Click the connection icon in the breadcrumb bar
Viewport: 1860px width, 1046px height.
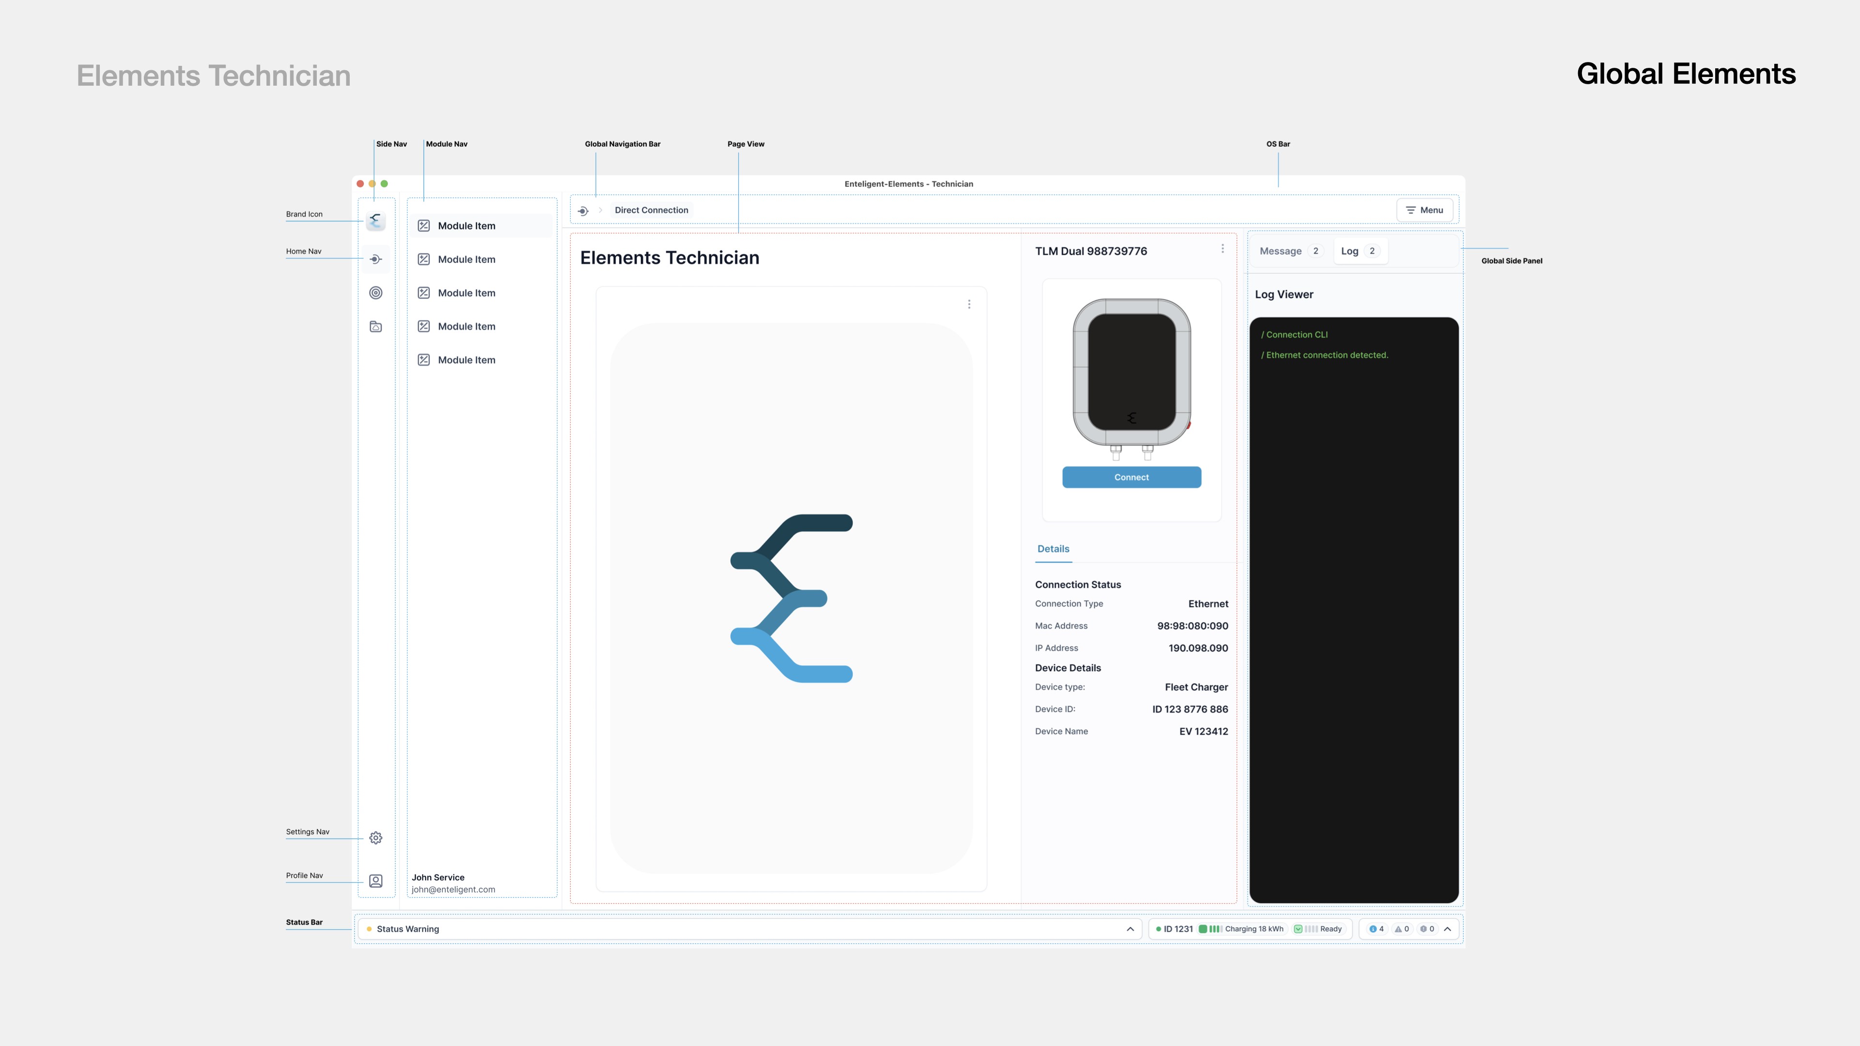583,211
